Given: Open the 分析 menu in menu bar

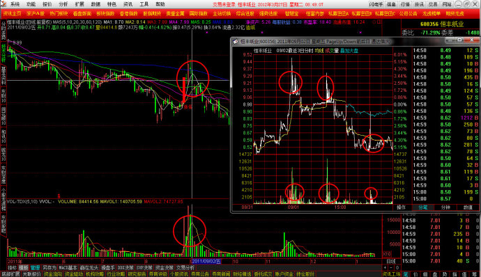Looking at the screenshot, I should point(63,4).
